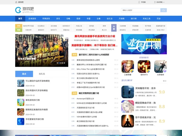The width and height of the screenshot is (182, 136).
Task: Click the 光荣使命 game icon
Action: point(161,66)
